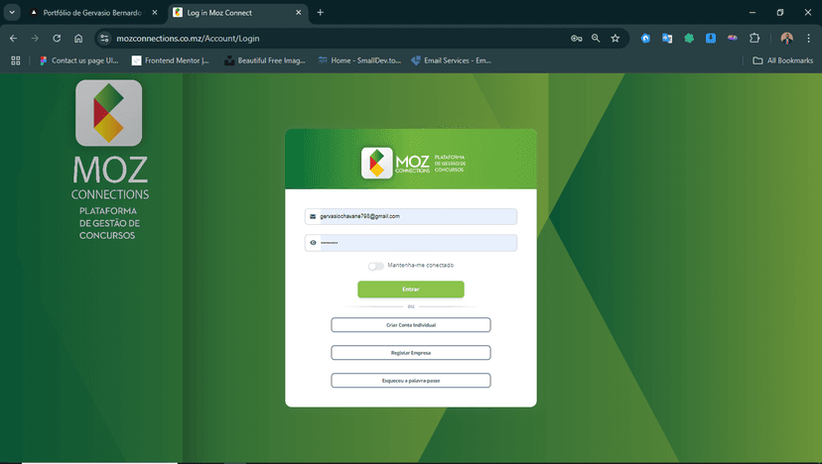Viewport: 822px width, 464px height.
Task: Minimize the browser window
Action: pyautogui.click(x=753, y=13)
